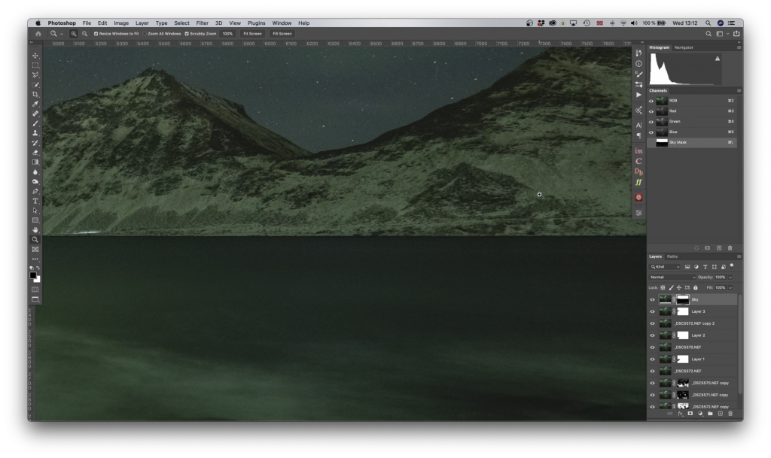Select the Sky layer mask thumbnail
Viewport: 771px width, 458px height.
click(x=683, y=299)
